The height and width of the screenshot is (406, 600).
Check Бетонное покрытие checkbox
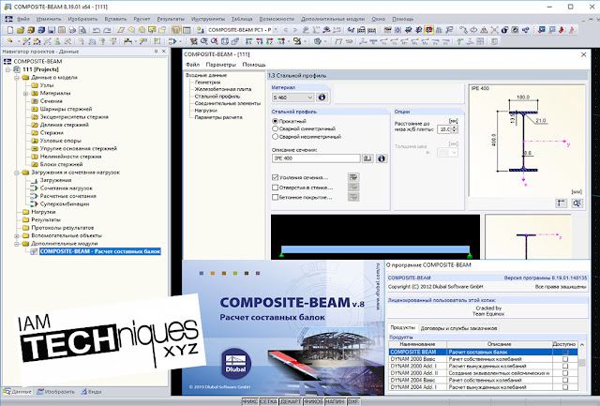click(x=275, y=198)
